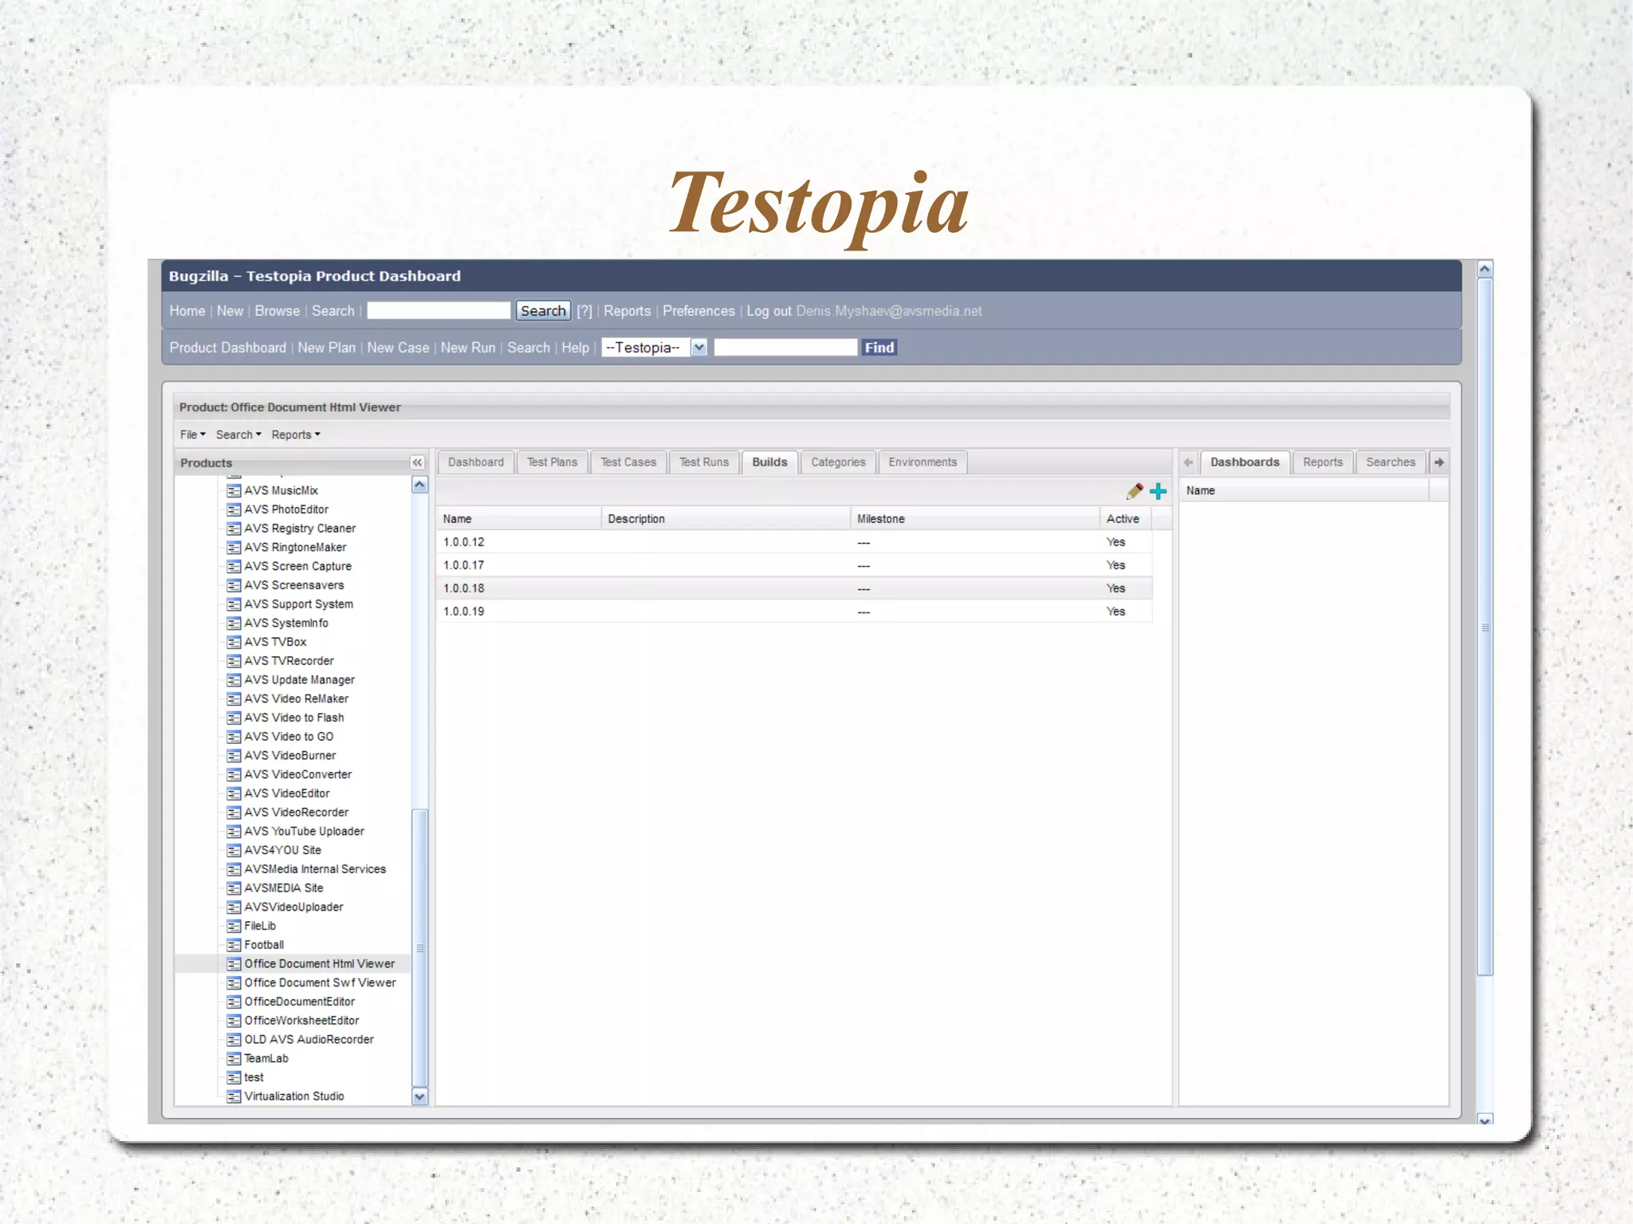Image resolution: width=1633 pixels, height=1224 pixels.
Task: Open the New Plan link
Action: click(326, 348)
